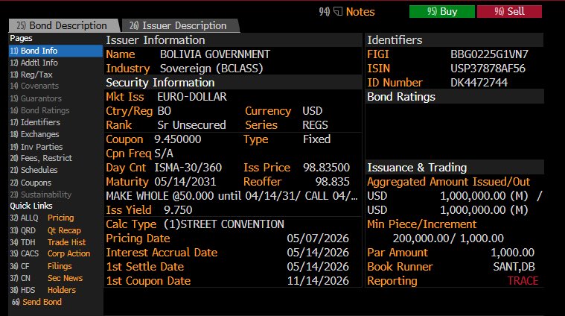Click the Iss Price value 98.83500
The image size is (565, 316).
pyautogui.click(x=326, y=168)
